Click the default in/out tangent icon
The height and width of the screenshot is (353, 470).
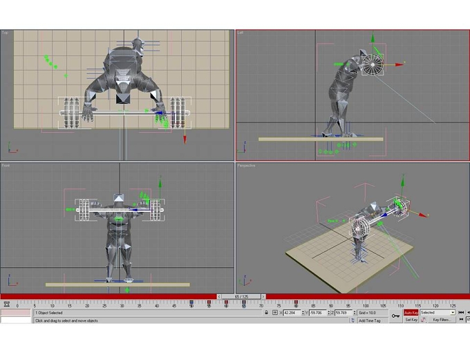(423, 320)
